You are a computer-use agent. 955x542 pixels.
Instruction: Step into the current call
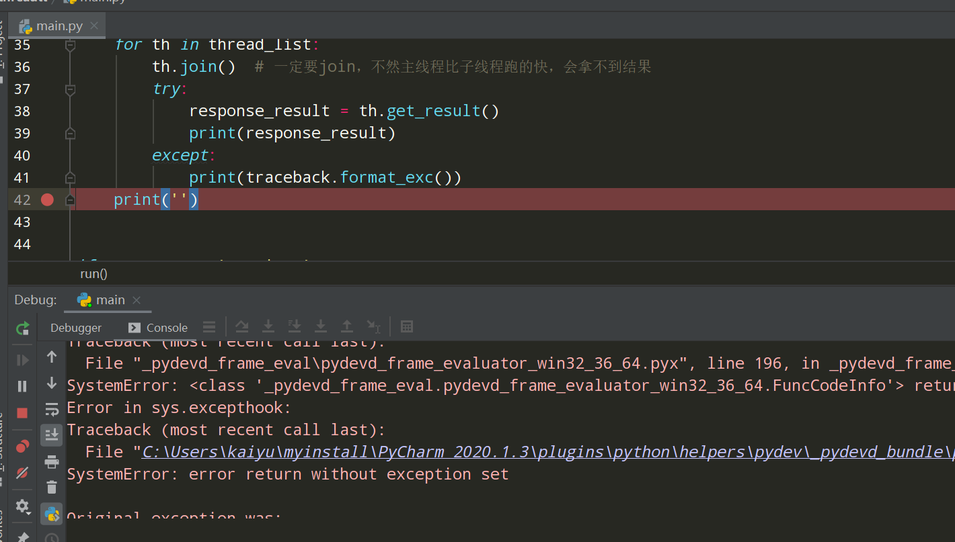pyautogui.click(x=268, y=326)
